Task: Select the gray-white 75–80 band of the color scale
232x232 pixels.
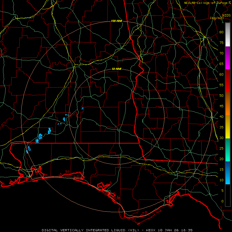Action: click(228, 35)
